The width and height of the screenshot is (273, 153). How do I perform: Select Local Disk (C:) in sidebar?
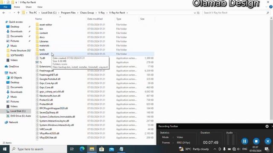click(18, 111)
